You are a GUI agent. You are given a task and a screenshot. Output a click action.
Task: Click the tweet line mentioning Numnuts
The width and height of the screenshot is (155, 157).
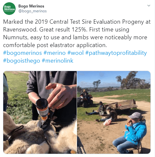pos(75,37)
